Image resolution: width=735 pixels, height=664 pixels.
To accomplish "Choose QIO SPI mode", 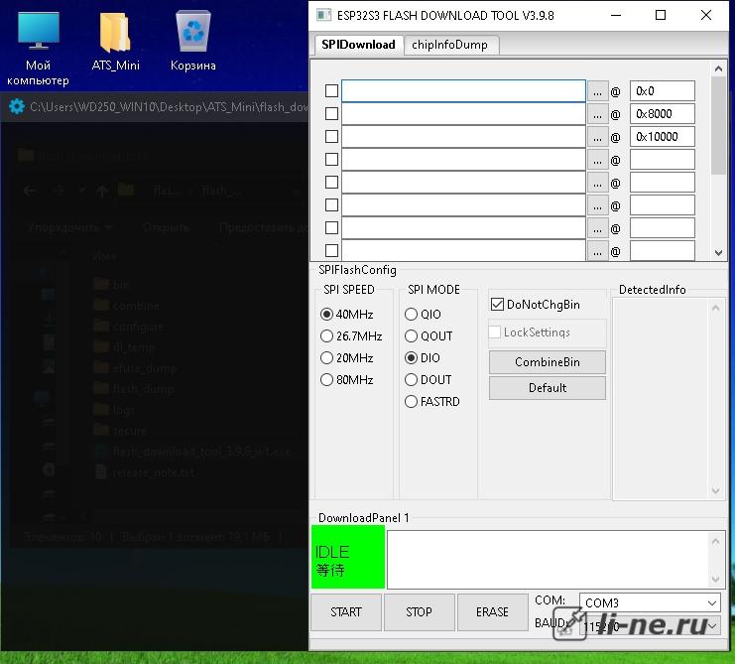I will pyautogui.click(x=423, y=315).
